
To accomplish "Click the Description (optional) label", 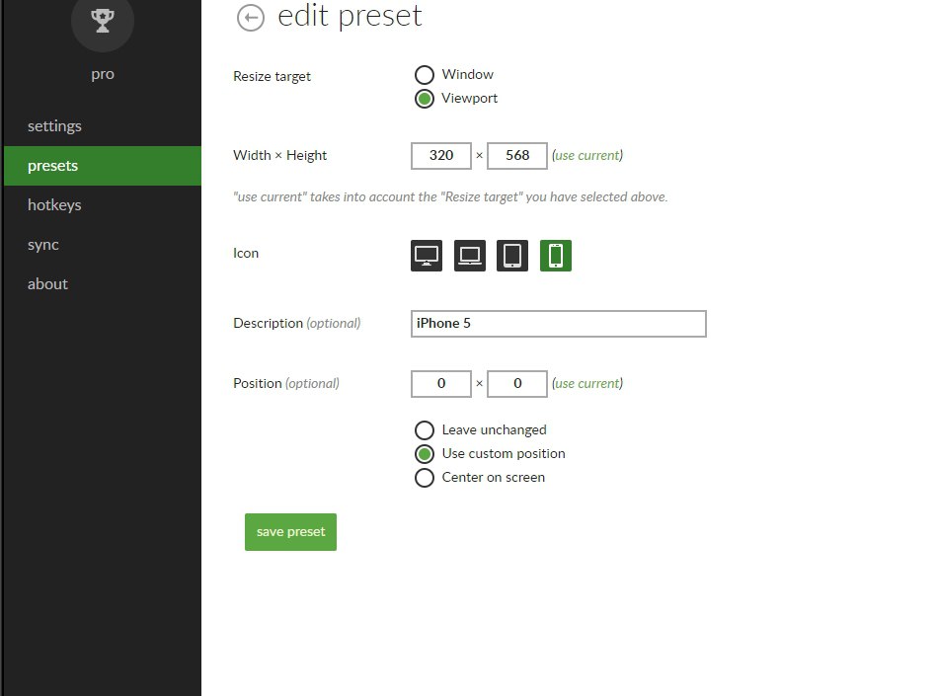I will point(297,323).
